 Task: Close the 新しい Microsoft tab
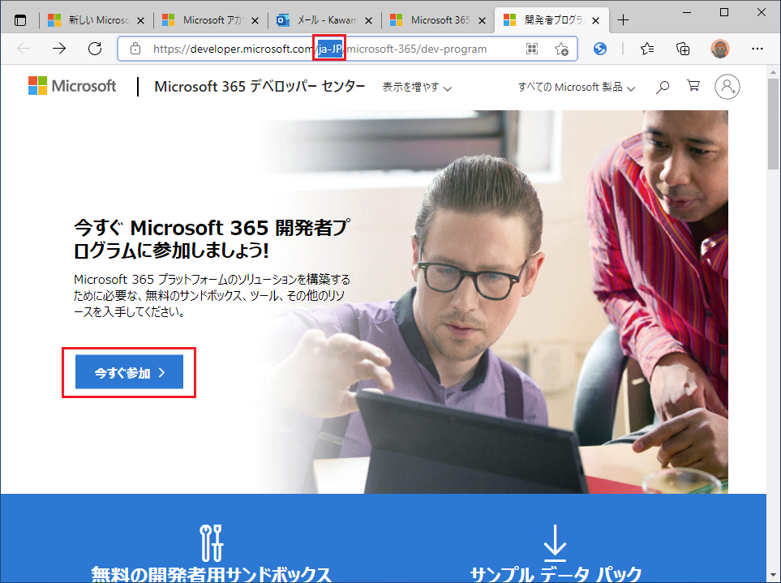click(x=140, y=21)
